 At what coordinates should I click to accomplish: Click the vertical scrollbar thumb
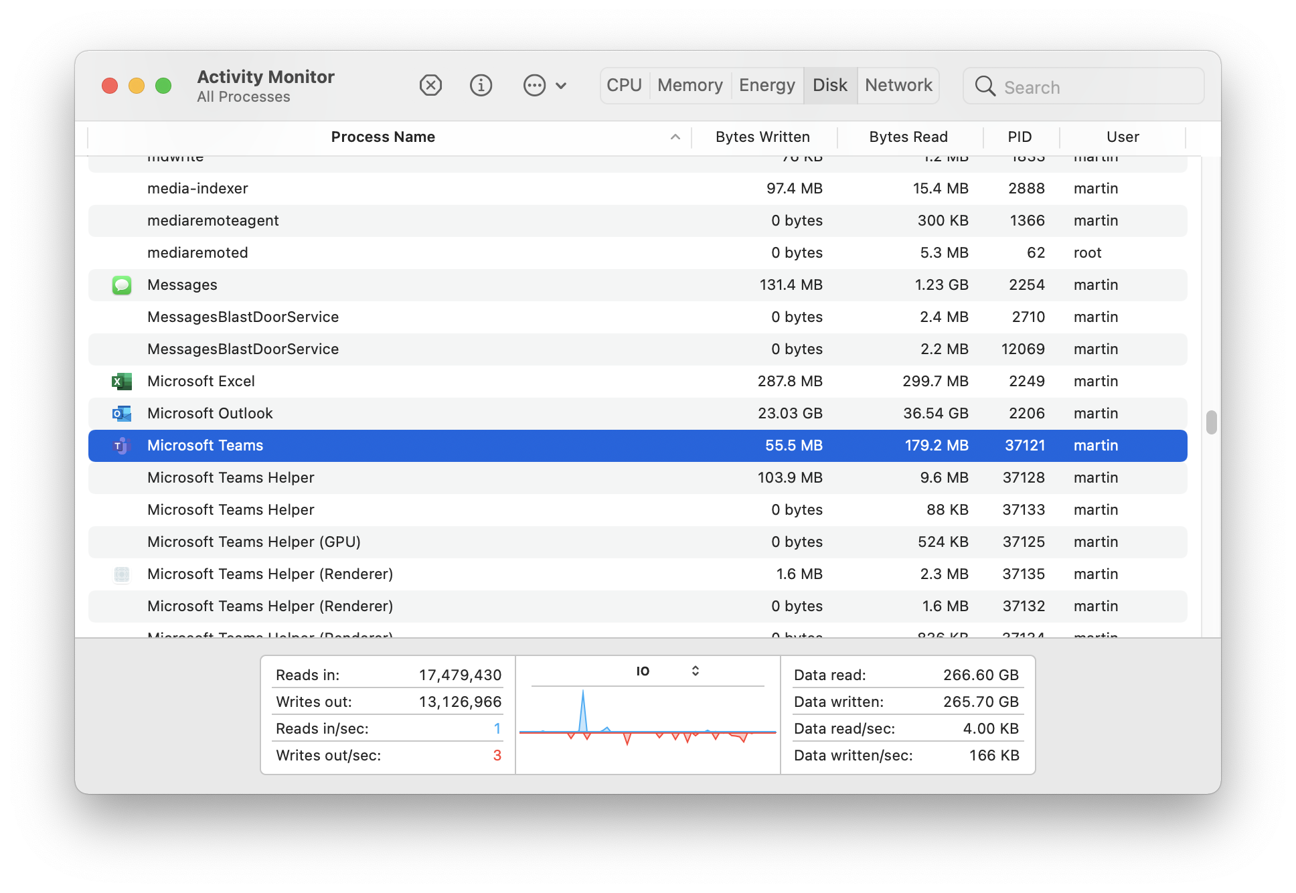point(1210,422)
